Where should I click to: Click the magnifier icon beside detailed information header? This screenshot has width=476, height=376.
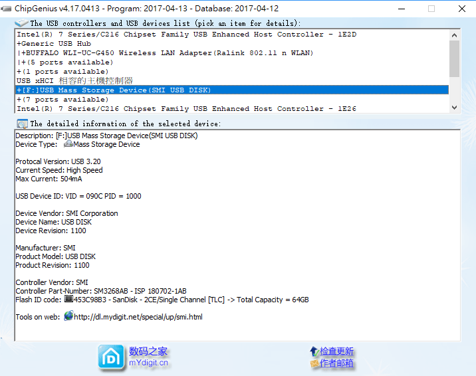tap(22, 124)
